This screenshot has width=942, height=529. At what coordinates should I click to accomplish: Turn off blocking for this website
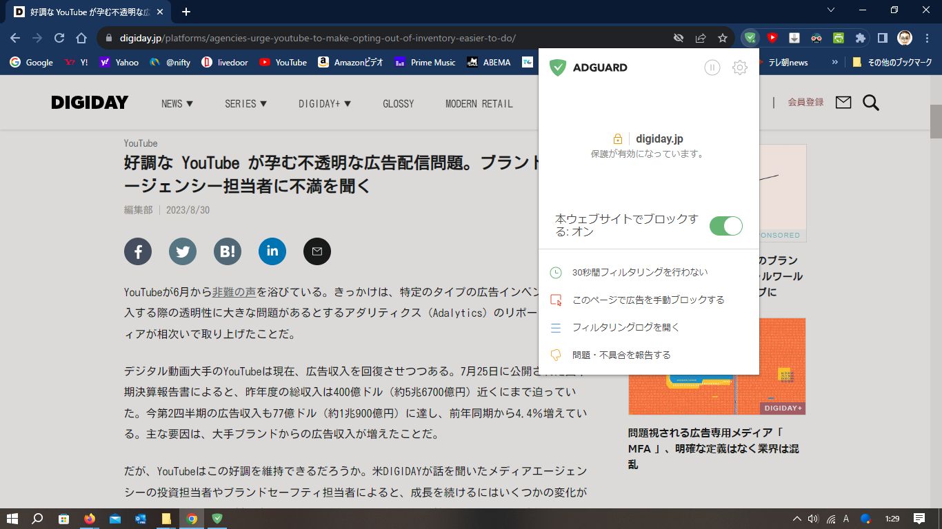725,225
